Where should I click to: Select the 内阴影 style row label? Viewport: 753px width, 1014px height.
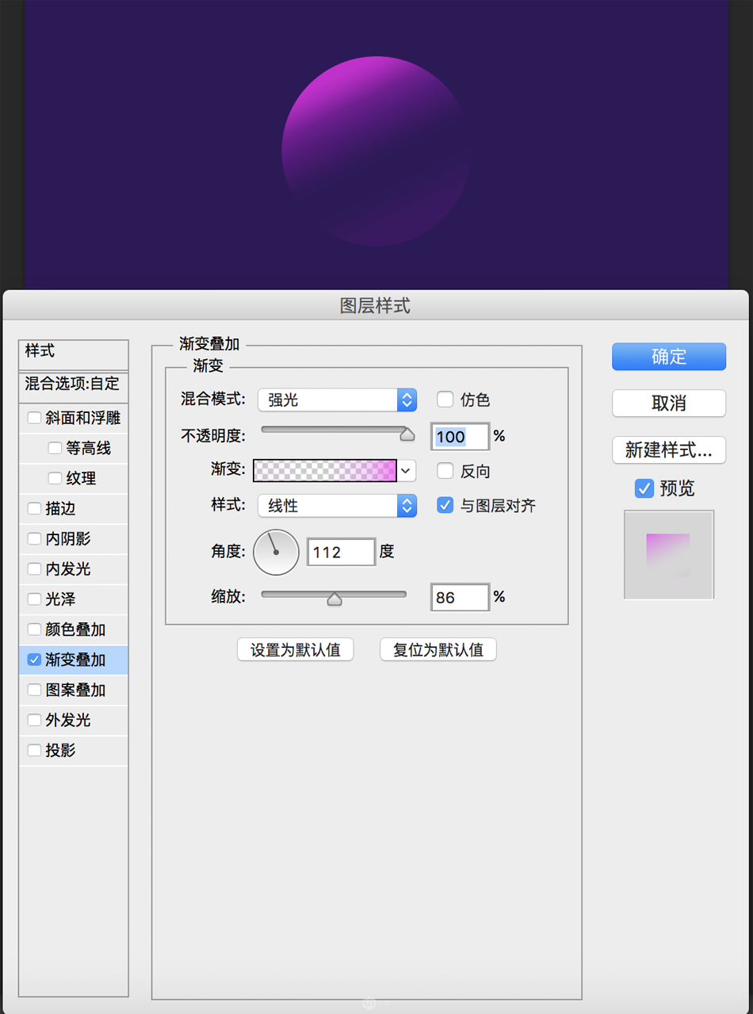(68, 538)
